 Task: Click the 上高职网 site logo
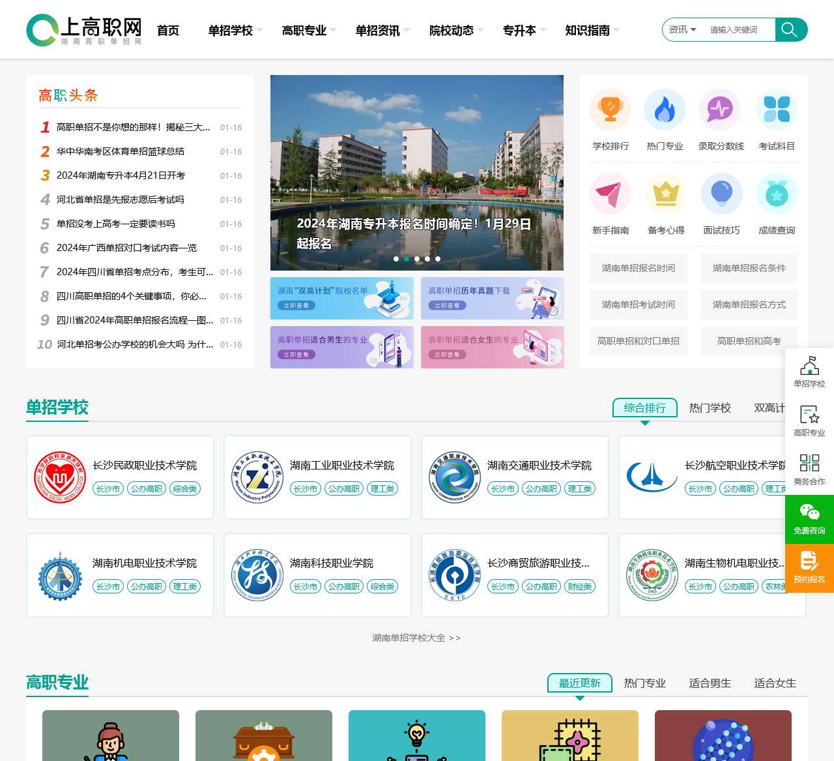84,30
